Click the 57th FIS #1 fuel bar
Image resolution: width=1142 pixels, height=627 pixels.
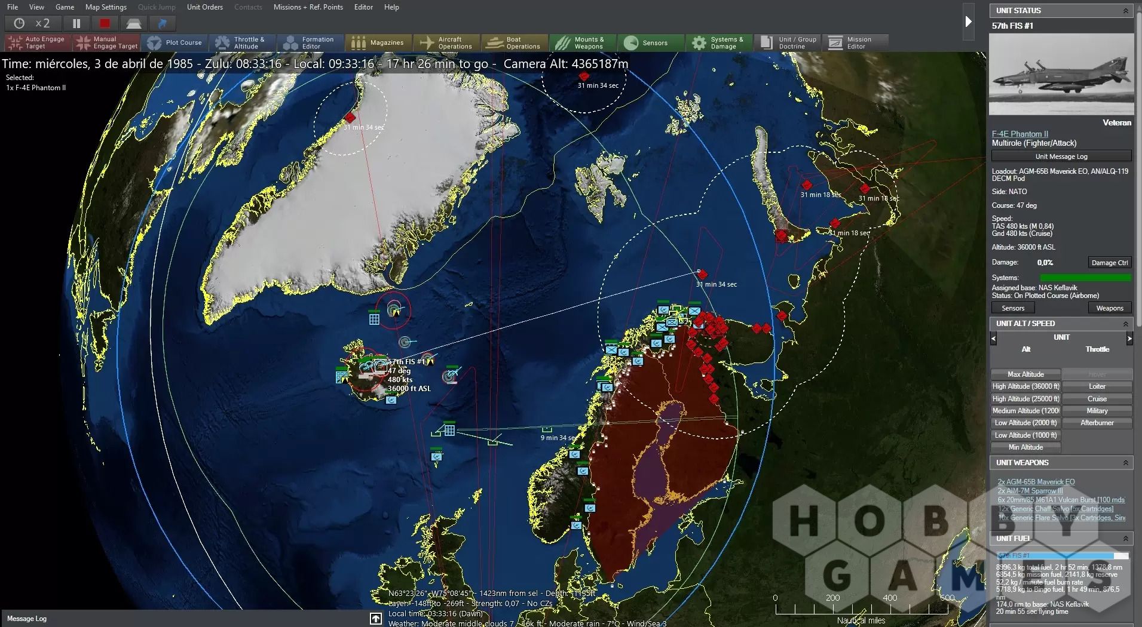click(1063, 555)
